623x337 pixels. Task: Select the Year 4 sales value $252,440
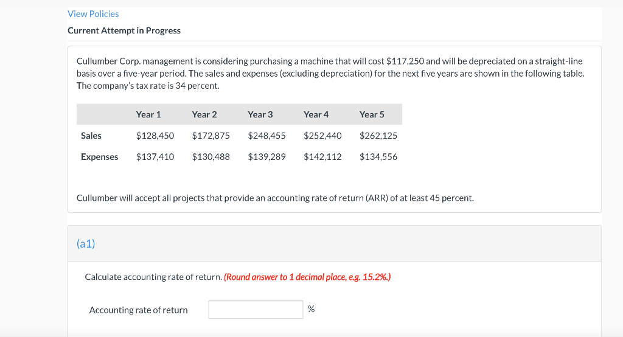[x=322, y=136]
